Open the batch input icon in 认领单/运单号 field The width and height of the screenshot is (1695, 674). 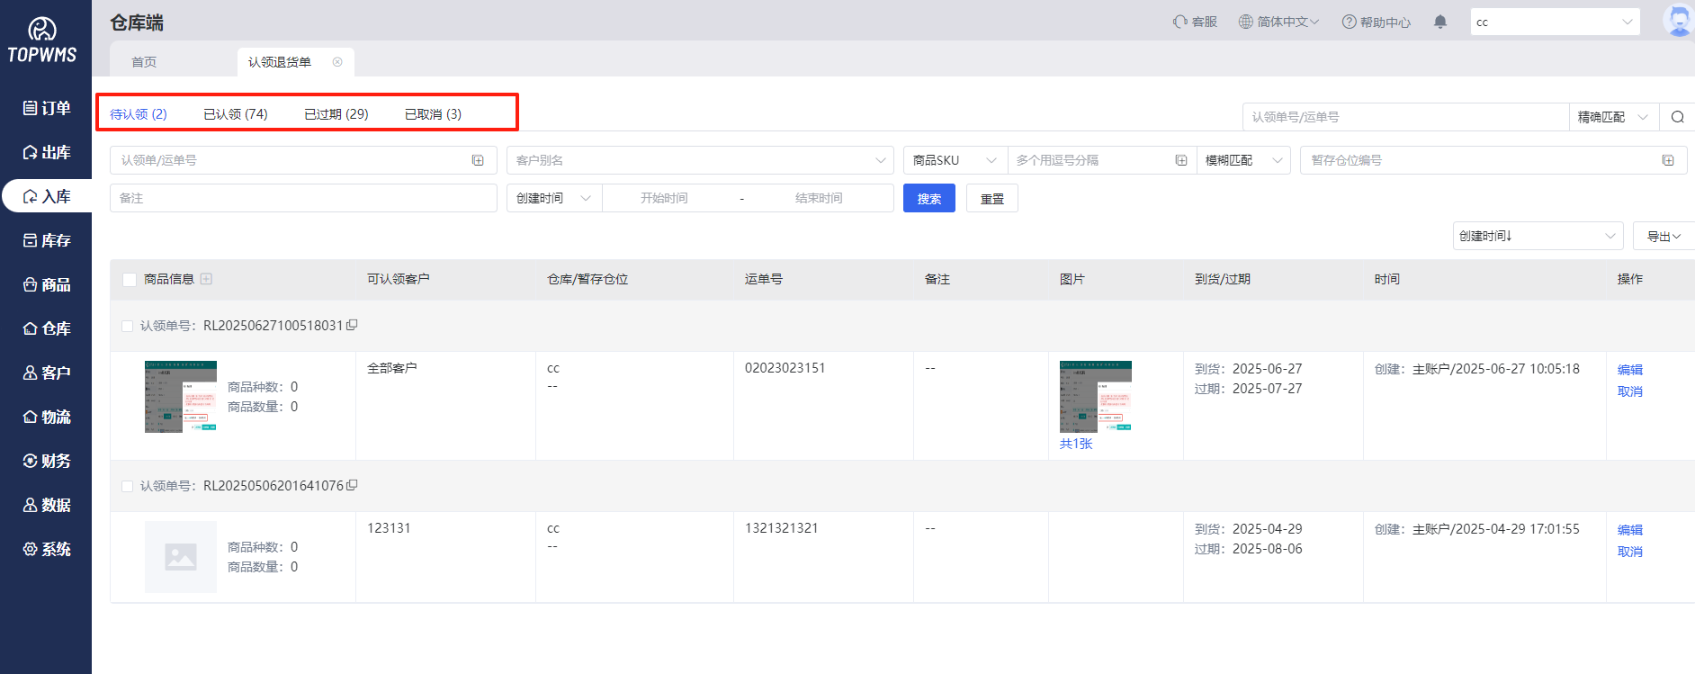click(x=478, y=160)
